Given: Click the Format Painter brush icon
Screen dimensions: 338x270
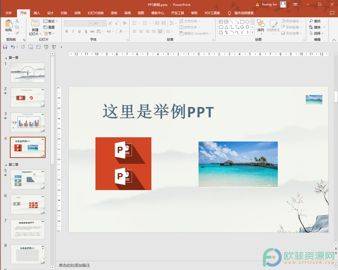Looking at the screenshot, I should pos(17,33).
